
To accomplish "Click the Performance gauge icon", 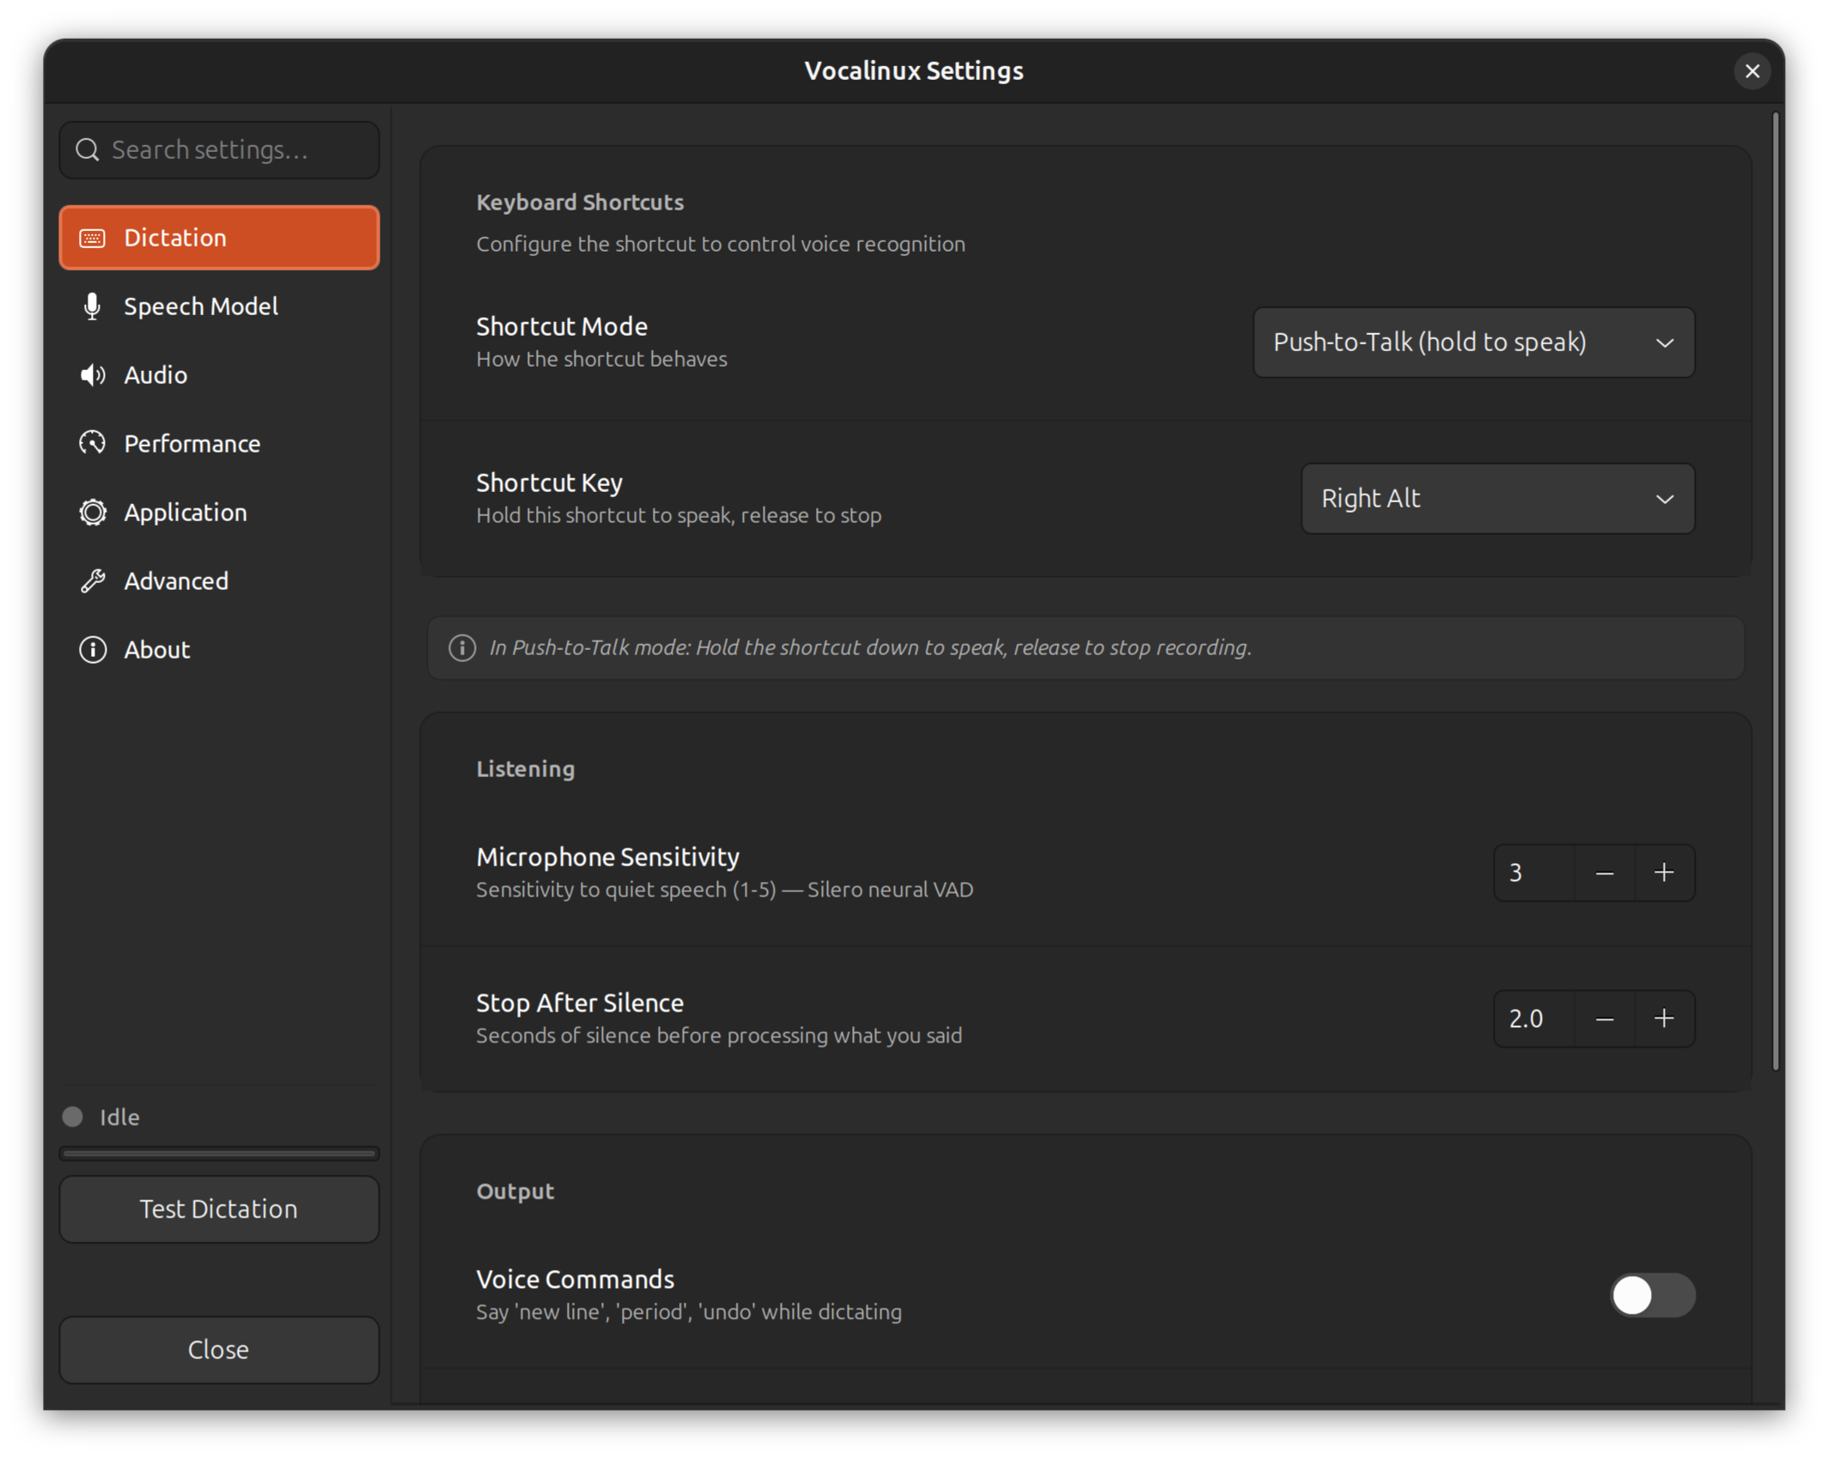I will click(92, 443).
